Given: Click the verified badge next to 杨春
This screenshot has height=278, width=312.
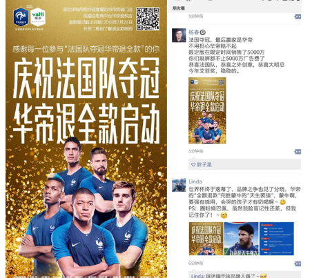Looking at the screenshot, I should pos(203,32).
